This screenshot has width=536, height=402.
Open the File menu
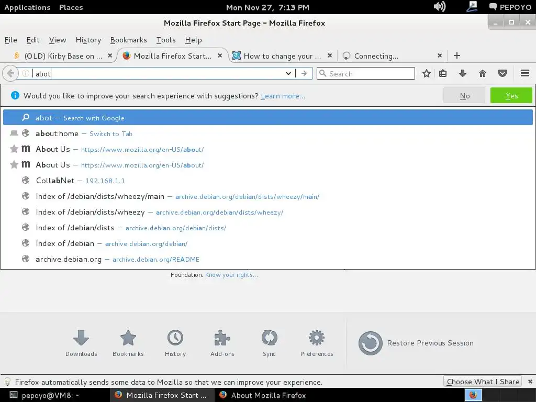(10, 40)
